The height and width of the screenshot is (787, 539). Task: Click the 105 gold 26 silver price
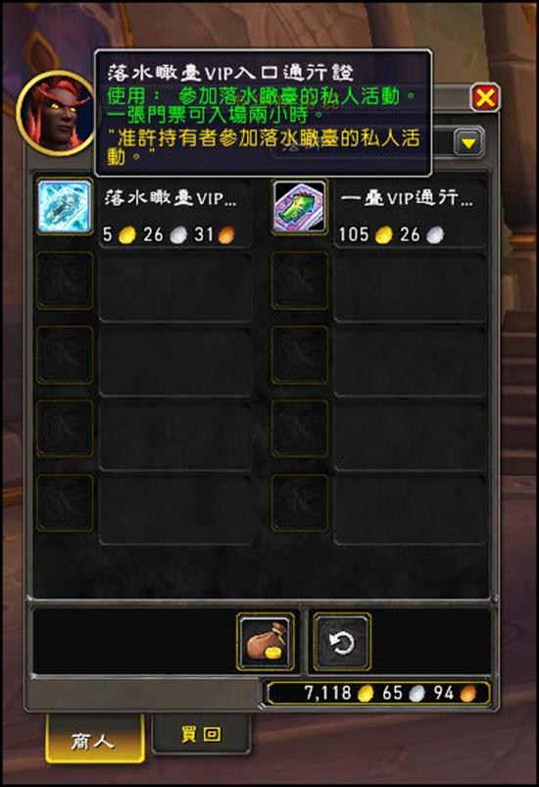tap(391, 235)
